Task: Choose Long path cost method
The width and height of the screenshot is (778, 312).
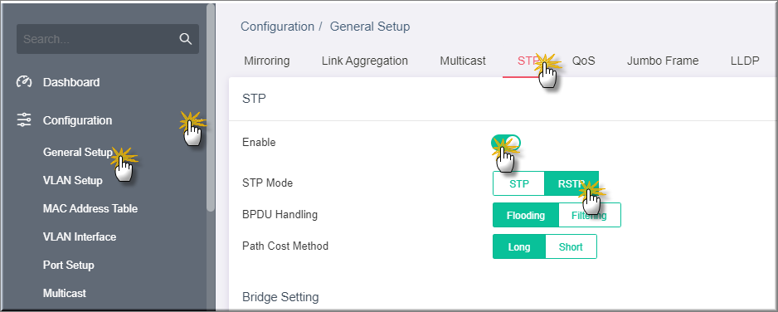Action: click(x=519, y=246)
